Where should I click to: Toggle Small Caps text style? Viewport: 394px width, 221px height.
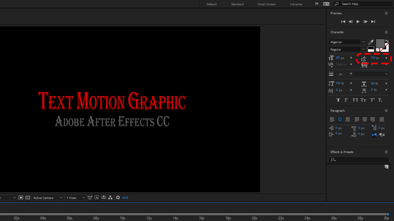pos(363,100)
